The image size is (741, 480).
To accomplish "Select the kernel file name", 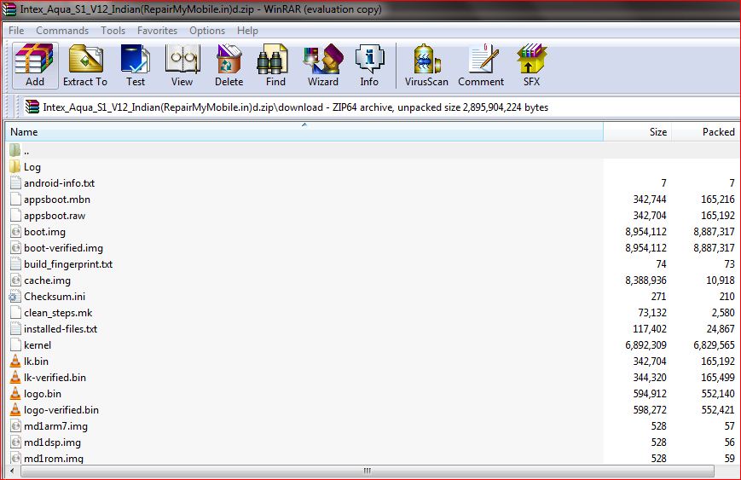I will pyautogui.click(x=38, y=345).
